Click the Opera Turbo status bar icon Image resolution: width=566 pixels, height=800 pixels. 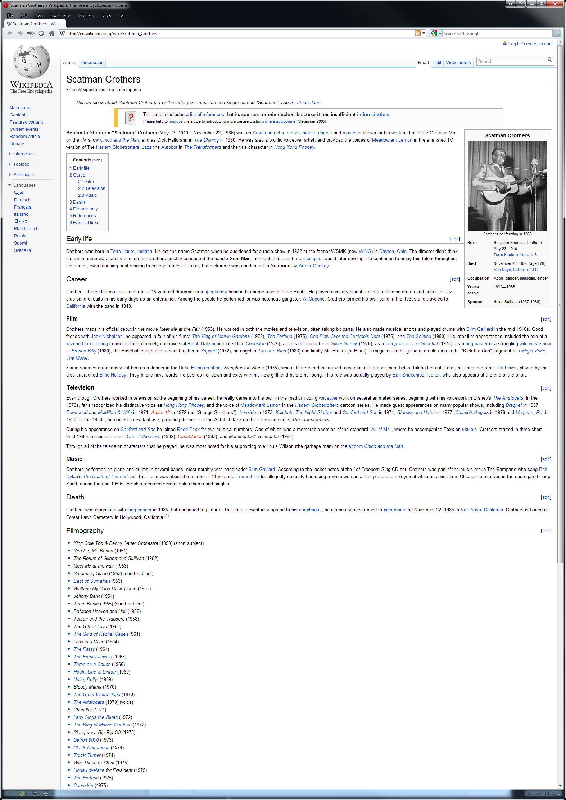[46, 793]
